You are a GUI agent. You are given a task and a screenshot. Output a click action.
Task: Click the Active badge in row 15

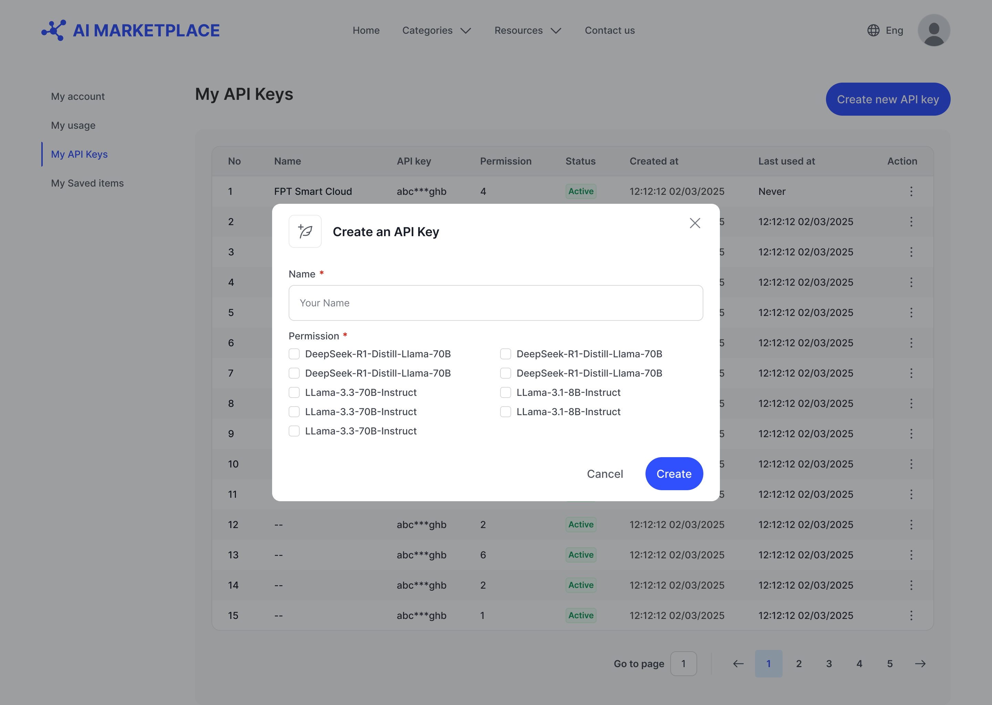point(581,615)
